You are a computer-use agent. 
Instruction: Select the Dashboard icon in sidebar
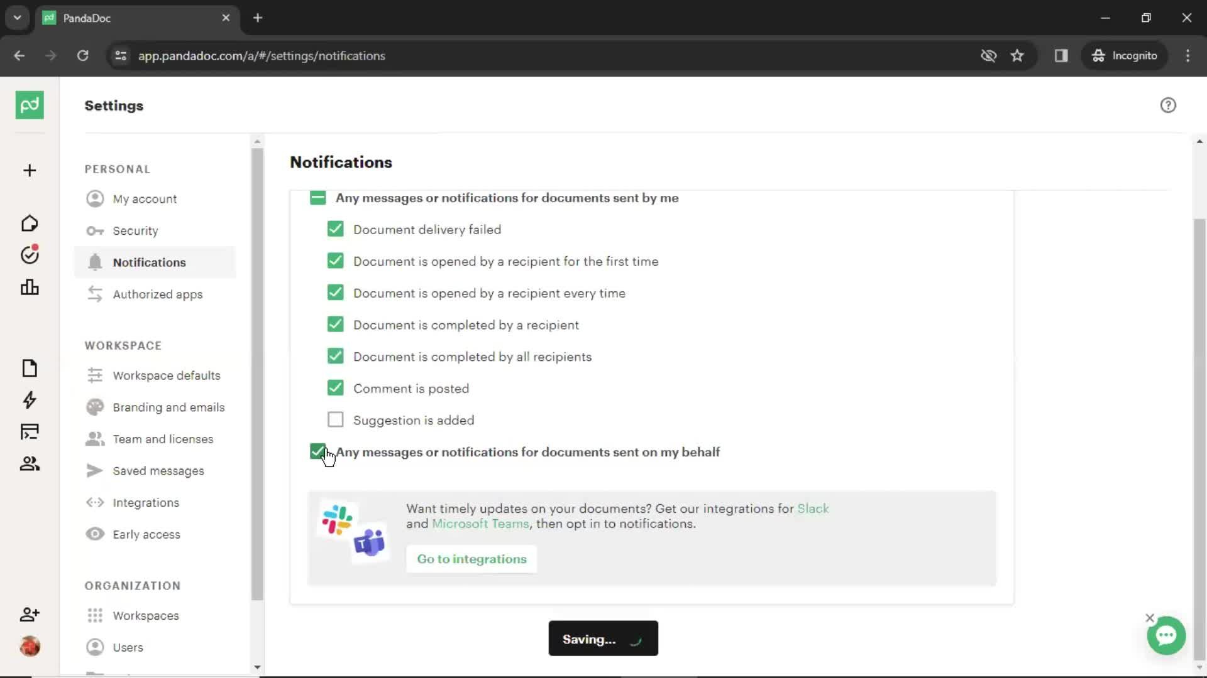29,288
